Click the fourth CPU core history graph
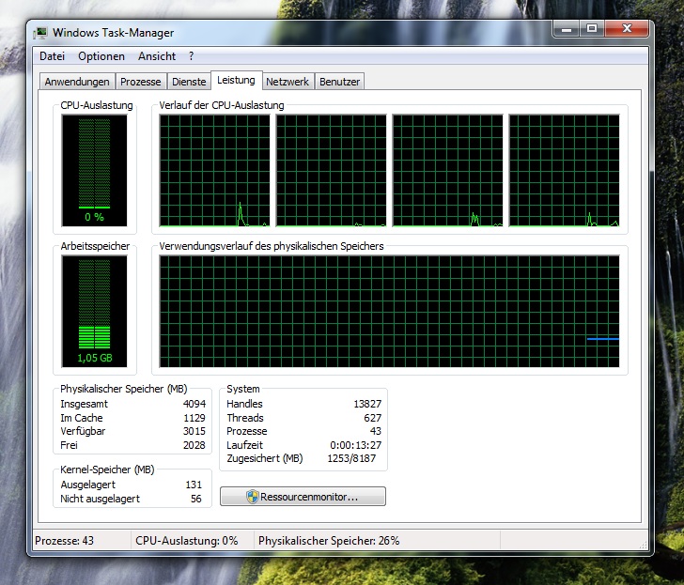The image size is (684, 585). 564,171
